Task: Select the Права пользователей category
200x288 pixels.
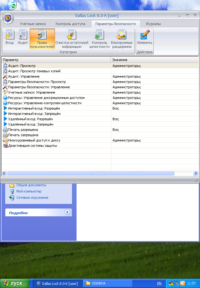Action: 42,39
